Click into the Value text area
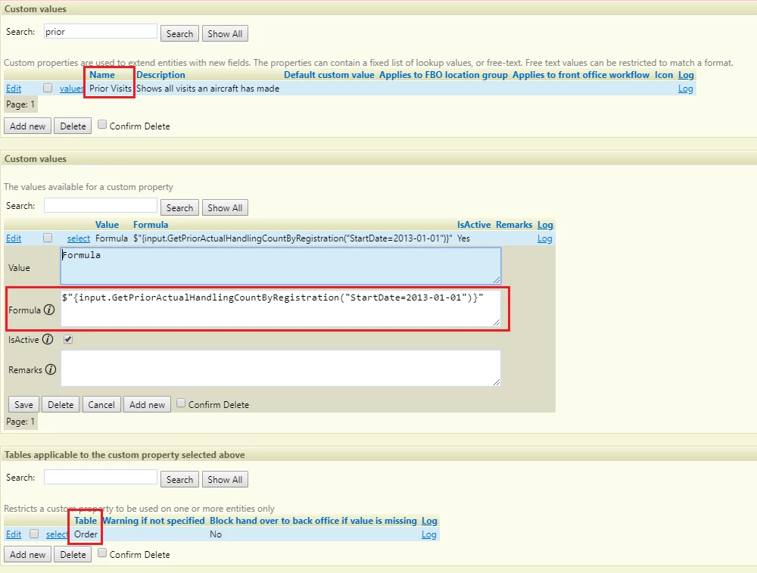The width and height of the screenshot is (757, 573). [x=281, y=266]
